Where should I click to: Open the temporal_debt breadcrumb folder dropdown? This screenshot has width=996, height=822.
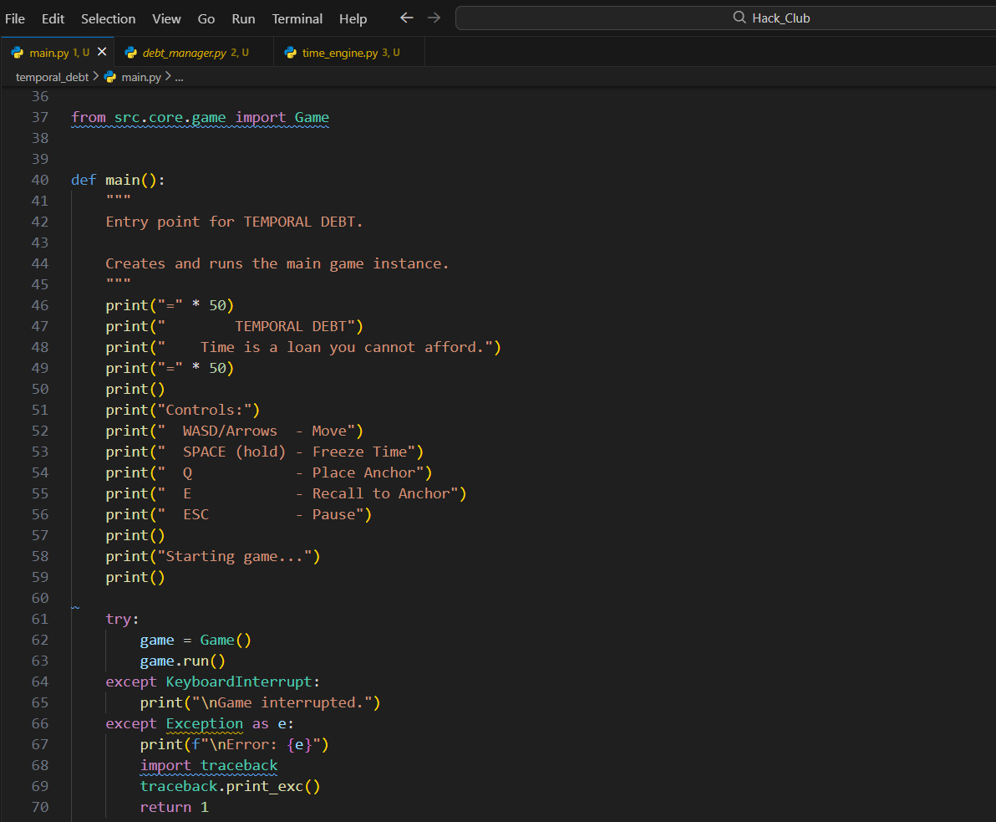52,77
